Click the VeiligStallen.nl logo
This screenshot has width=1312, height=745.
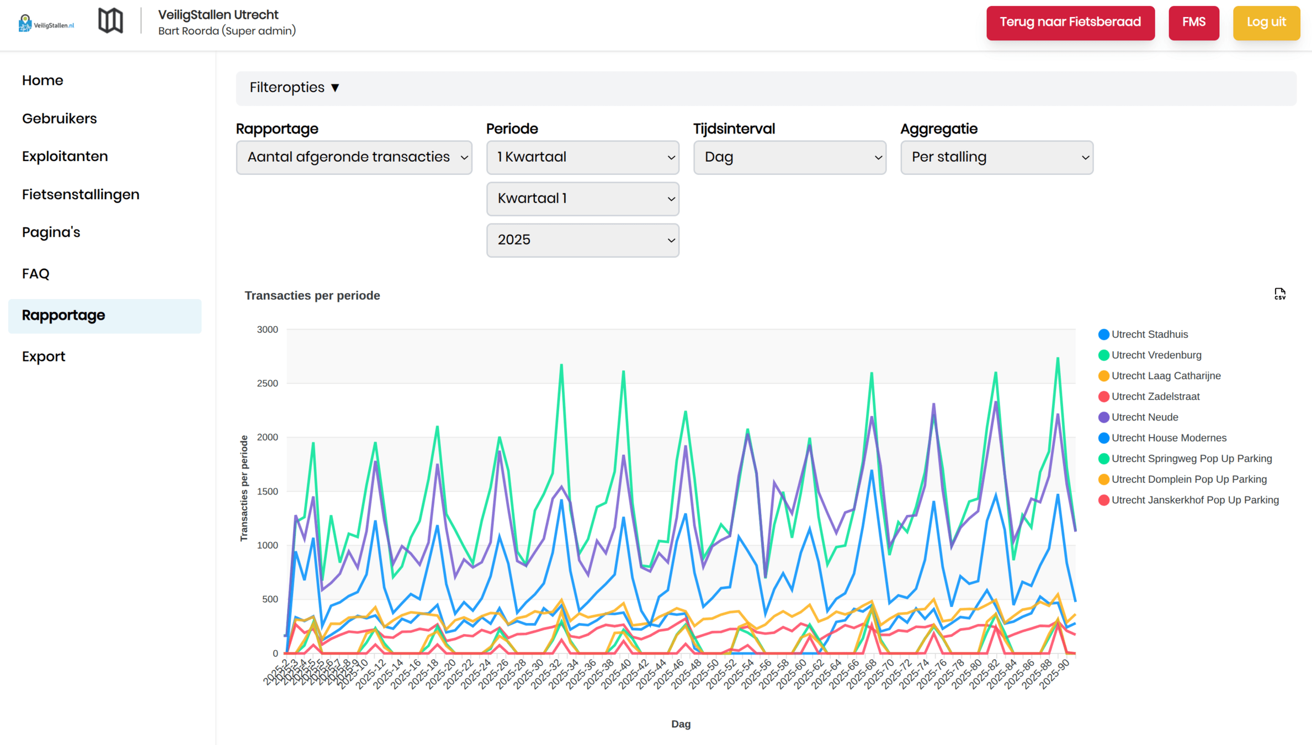tap(46, 23)
